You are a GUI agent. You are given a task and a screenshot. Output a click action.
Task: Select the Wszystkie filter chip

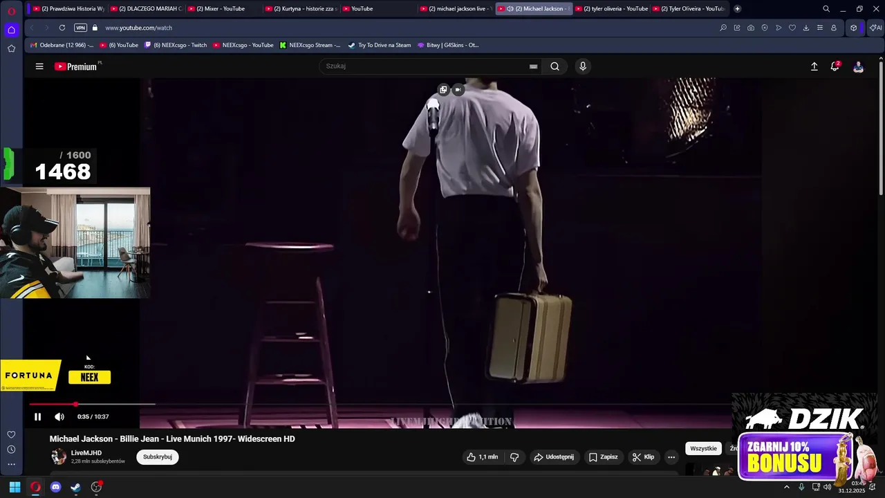703,449
